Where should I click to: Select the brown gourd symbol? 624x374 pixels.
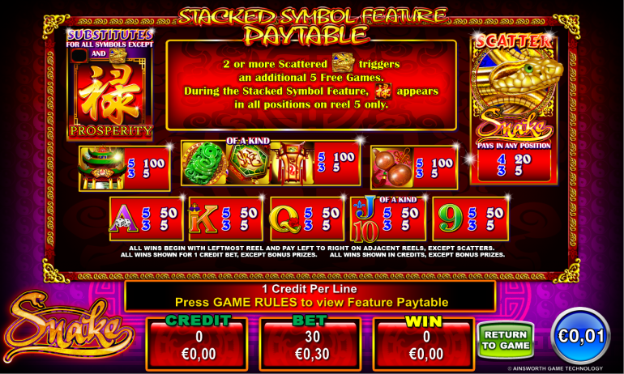392,168
